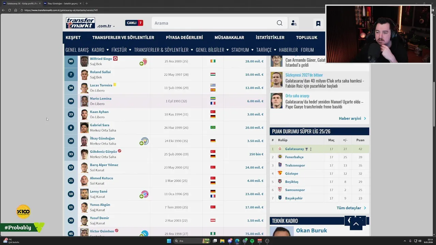Click İlkay Gündoğan's name link

[x=102, y=138]
